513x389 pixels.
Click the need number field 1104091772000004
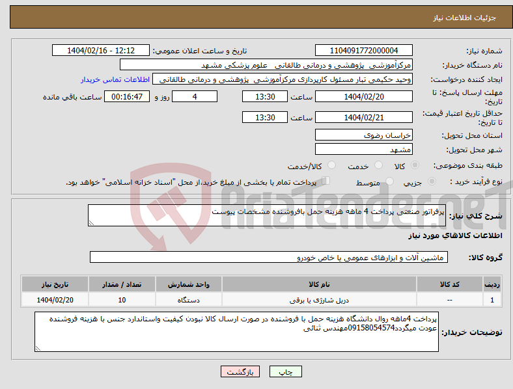[364, 50]
